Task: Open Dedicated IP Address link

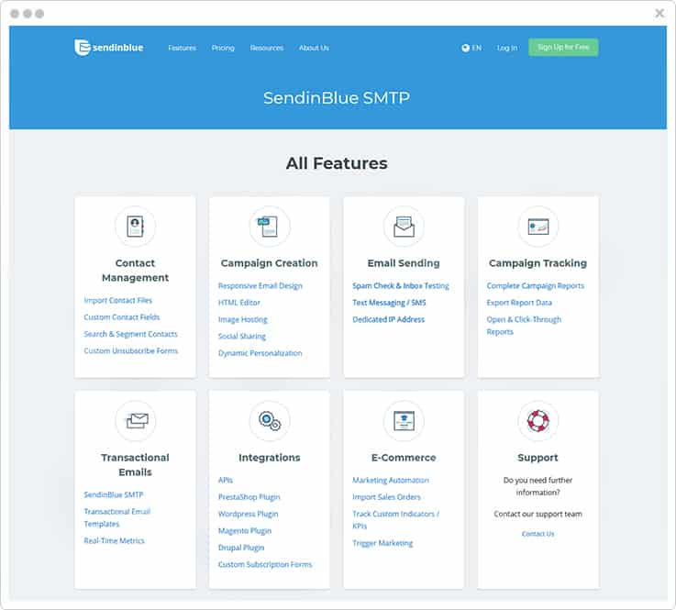Action: click(388, 319)
